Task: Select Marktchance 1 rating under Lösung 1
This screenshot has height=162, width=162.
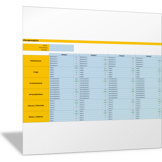Action: 76,57
